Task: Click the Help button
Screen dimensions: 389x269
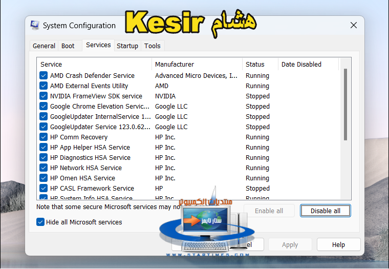Action: click(338, 244)
